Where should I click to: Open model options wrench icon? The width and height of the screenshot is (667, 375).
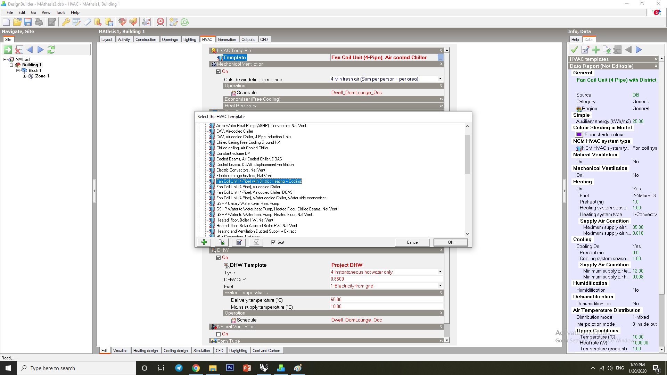coord(66,22)
